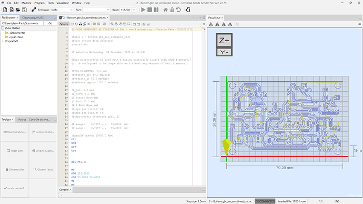Click the Déverrouiller button

pyautogui.click(x=15, y=169)
